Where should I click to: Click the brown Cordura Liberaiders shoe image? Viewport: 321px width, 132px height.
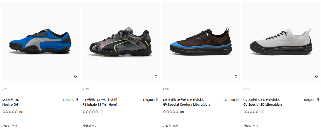tap(201, 41)
